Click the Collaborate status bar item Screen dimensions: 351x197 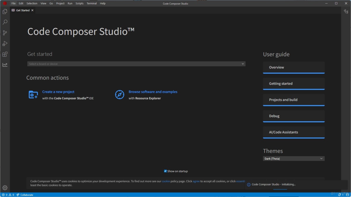click(25, 195)
